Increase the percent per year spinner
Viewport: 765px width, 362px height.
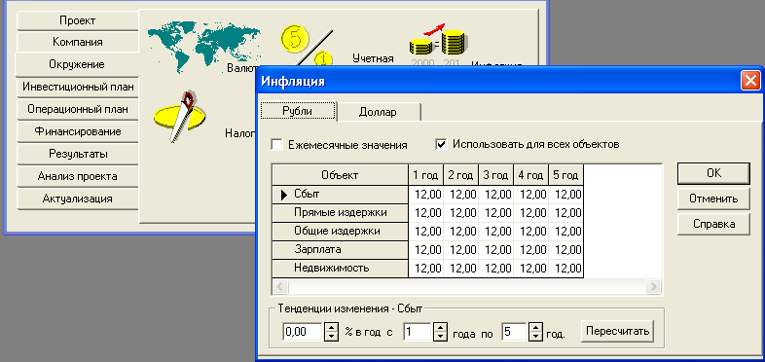[x=331, y=328]
